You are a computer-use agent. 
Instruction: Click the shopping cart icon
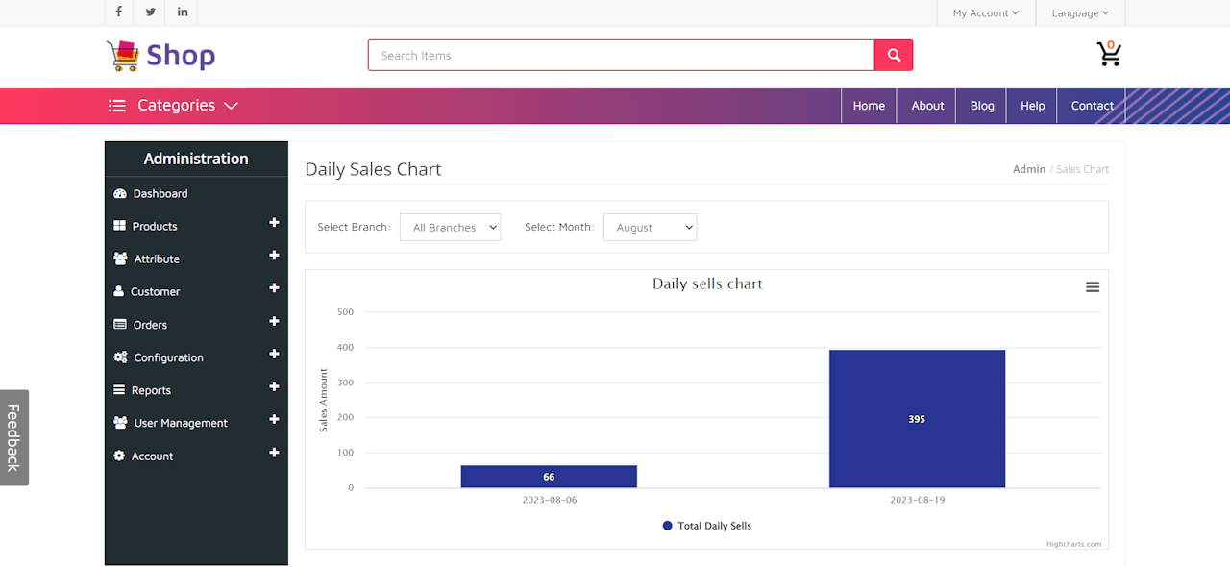coord(1109,55)
